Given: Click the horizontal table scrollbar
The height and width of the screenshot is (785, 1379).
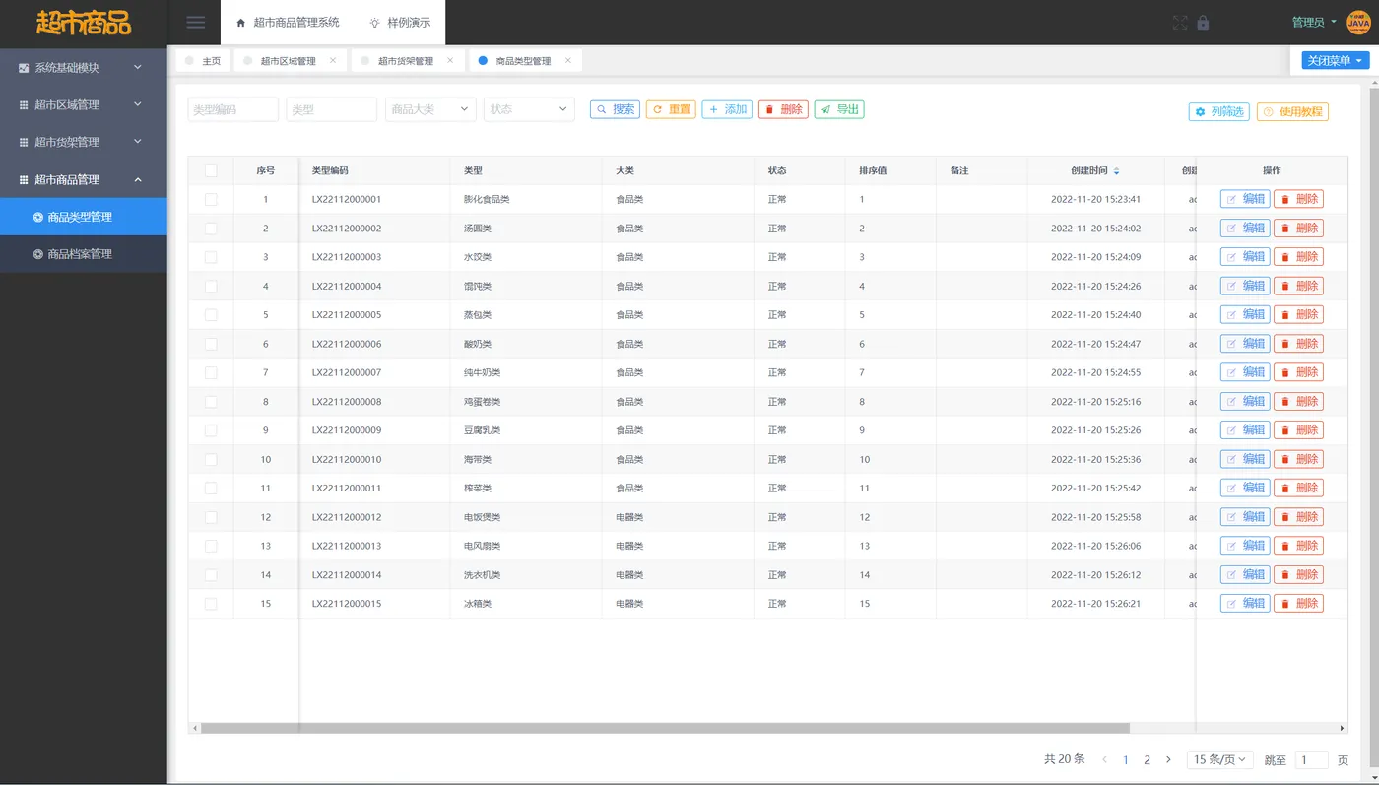Looking at the screenshot, I should point(664,728).
